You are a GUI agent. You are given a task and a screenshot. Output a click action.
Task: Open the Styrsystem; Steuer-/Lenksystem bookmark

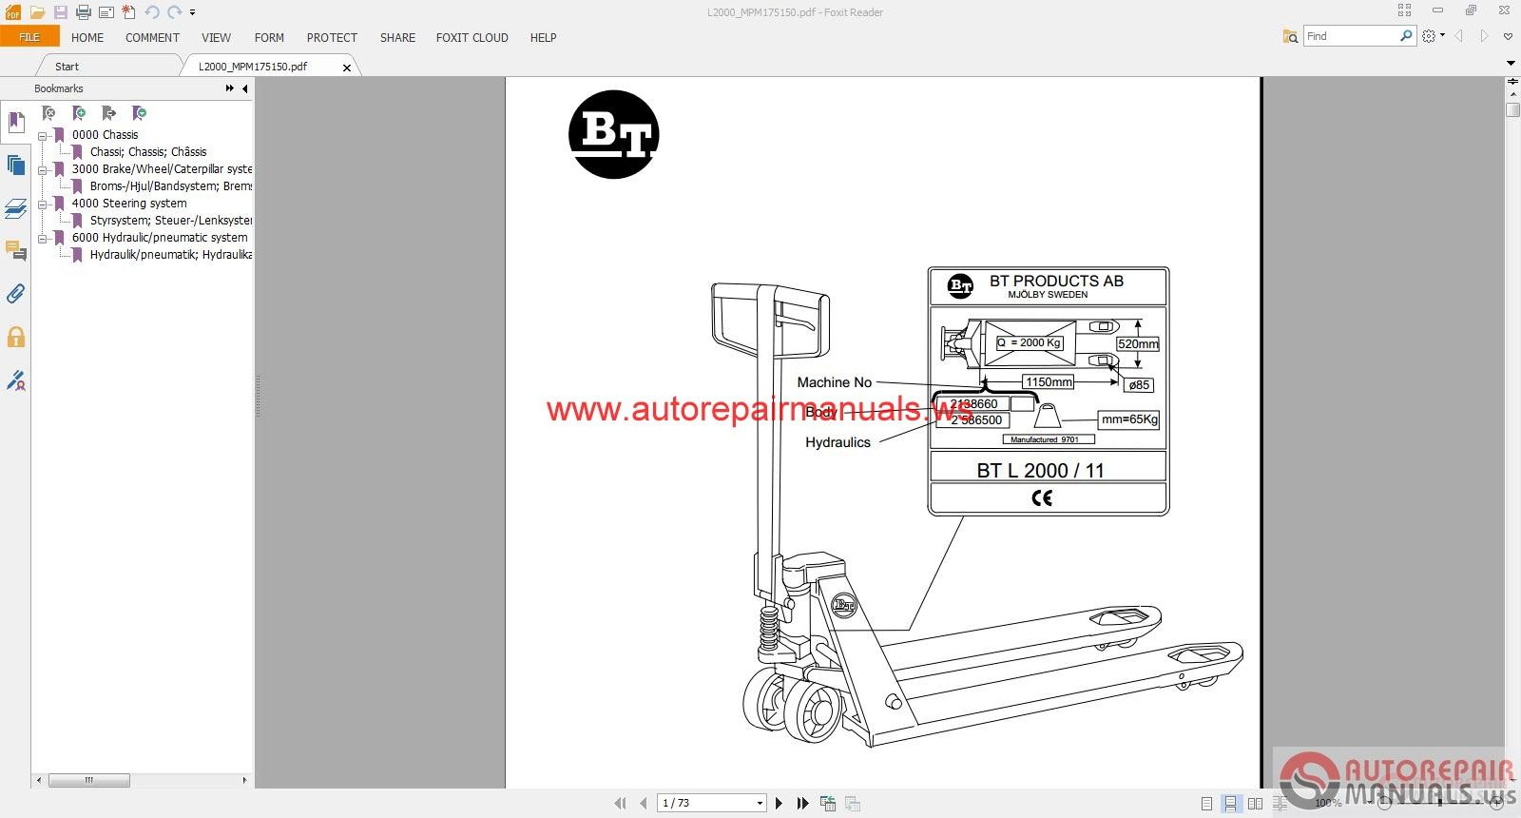(x=170, y=221)
